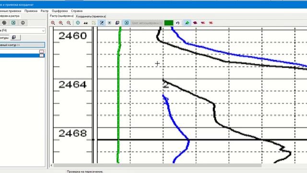Toggle the green pin point tool
This screenshot has height=173, width=307.
(x=187, y=23)
